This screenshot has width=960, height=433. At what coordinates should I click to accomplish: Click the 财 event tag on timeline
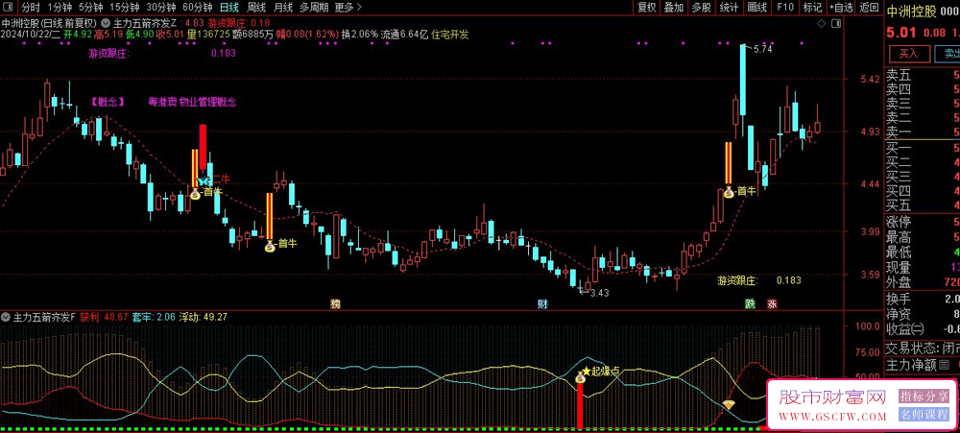[x=541, y=303]
